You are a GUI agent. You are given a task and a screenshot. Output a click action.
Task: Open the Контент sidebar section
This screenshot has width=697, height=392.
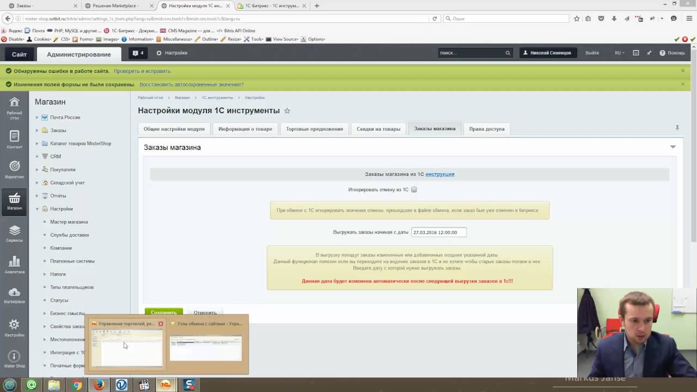tap(14, 140)
